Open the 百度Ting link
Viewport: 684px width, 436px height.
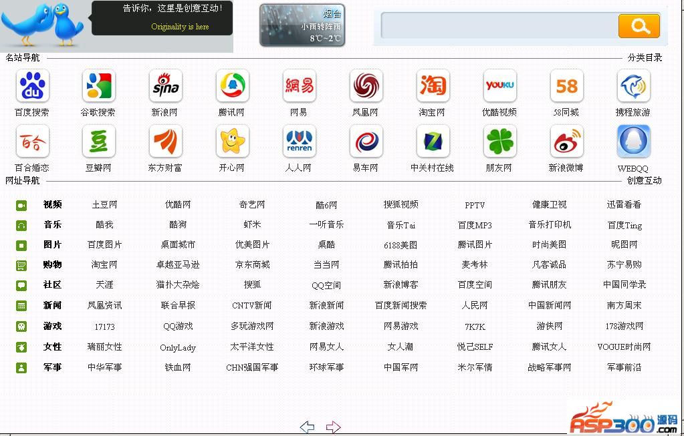(624, 225)
